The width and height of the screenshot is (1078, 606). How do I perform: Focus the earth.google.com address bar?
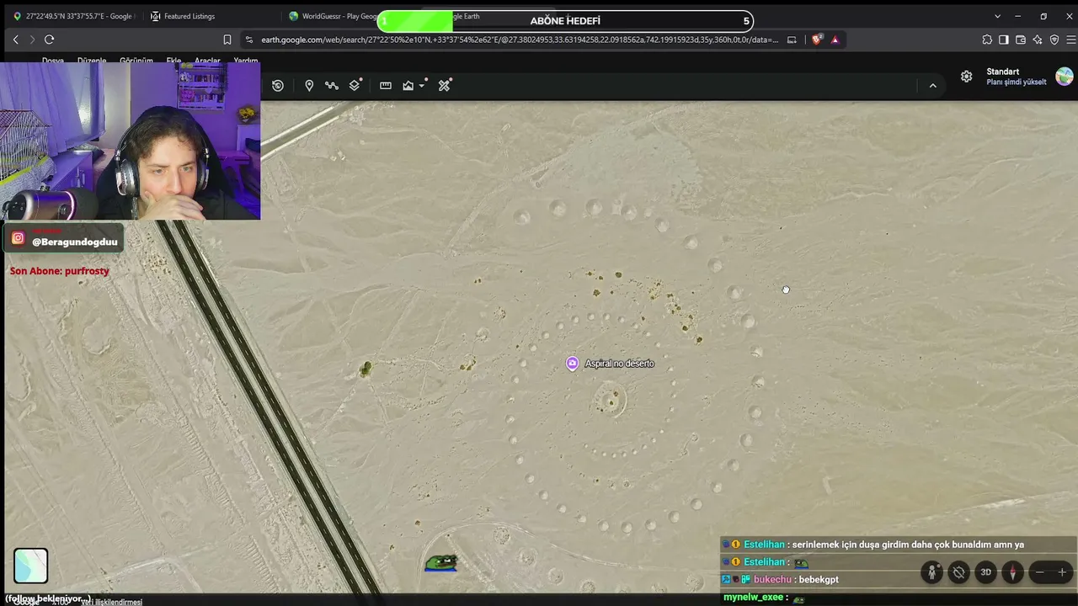520,40
